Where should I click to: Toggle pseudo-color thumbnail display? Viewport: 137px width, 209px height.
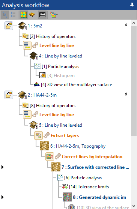pos(24,15)
